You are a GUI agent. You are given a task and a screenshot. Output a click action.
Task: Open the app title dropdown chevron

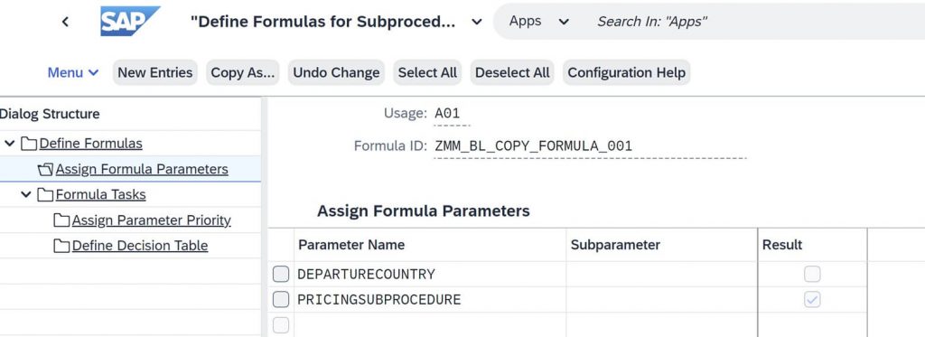click(477, 22)
